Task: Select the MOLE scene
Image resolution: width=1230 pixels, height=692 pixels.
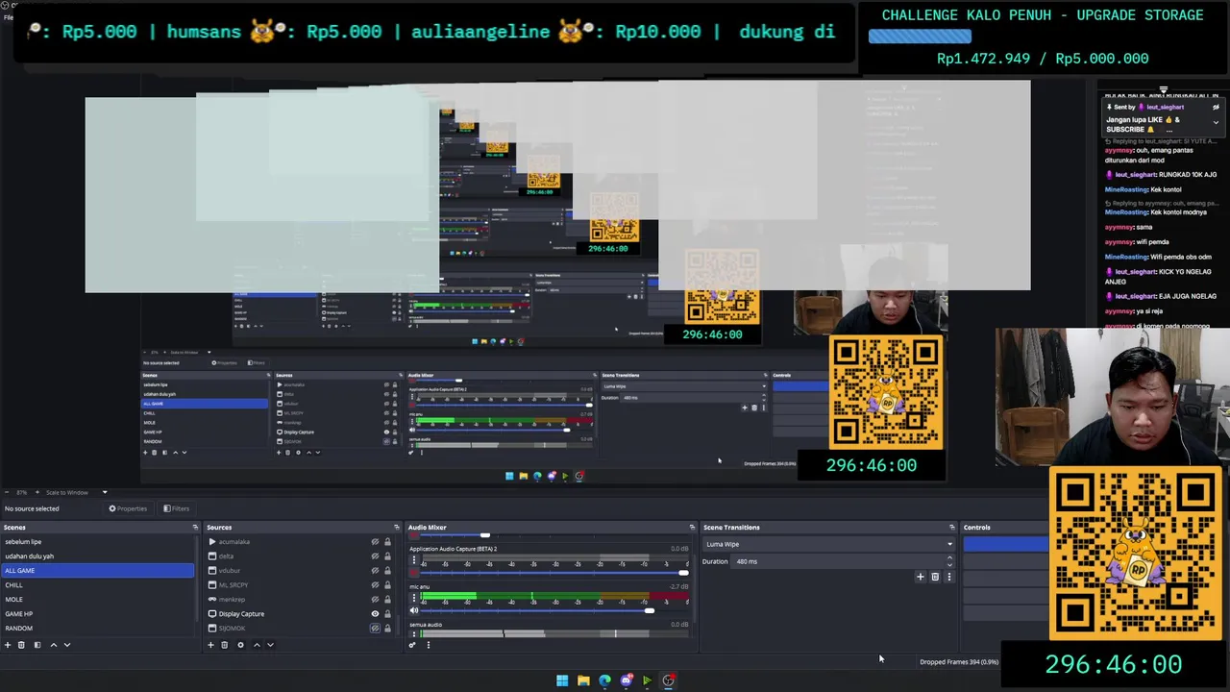Action: point(97,600)
